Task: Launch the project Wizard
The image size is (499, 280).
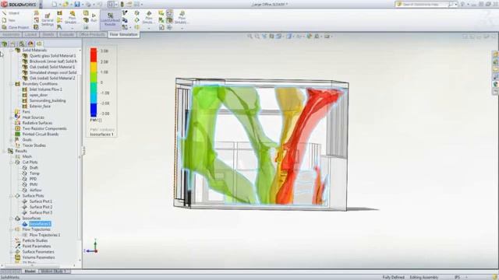Action: 10,13
